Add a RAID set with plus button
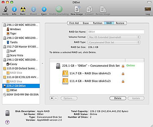Image resolution: width=153 pixels, height=127 pixels. (52, 98)
